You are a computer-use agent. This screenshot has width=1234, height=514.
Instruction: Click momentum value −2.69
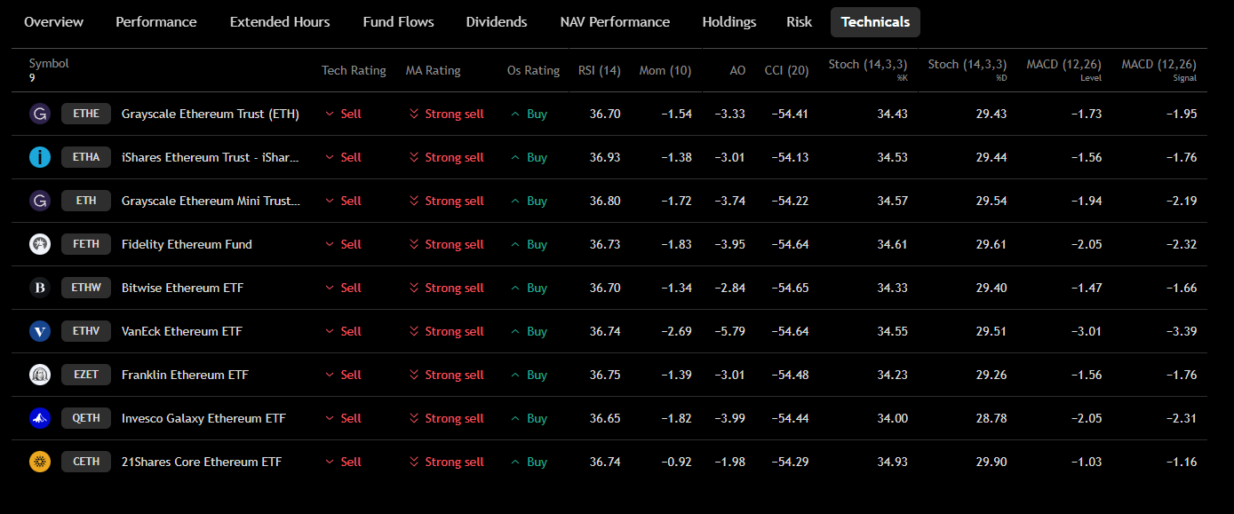676,331
